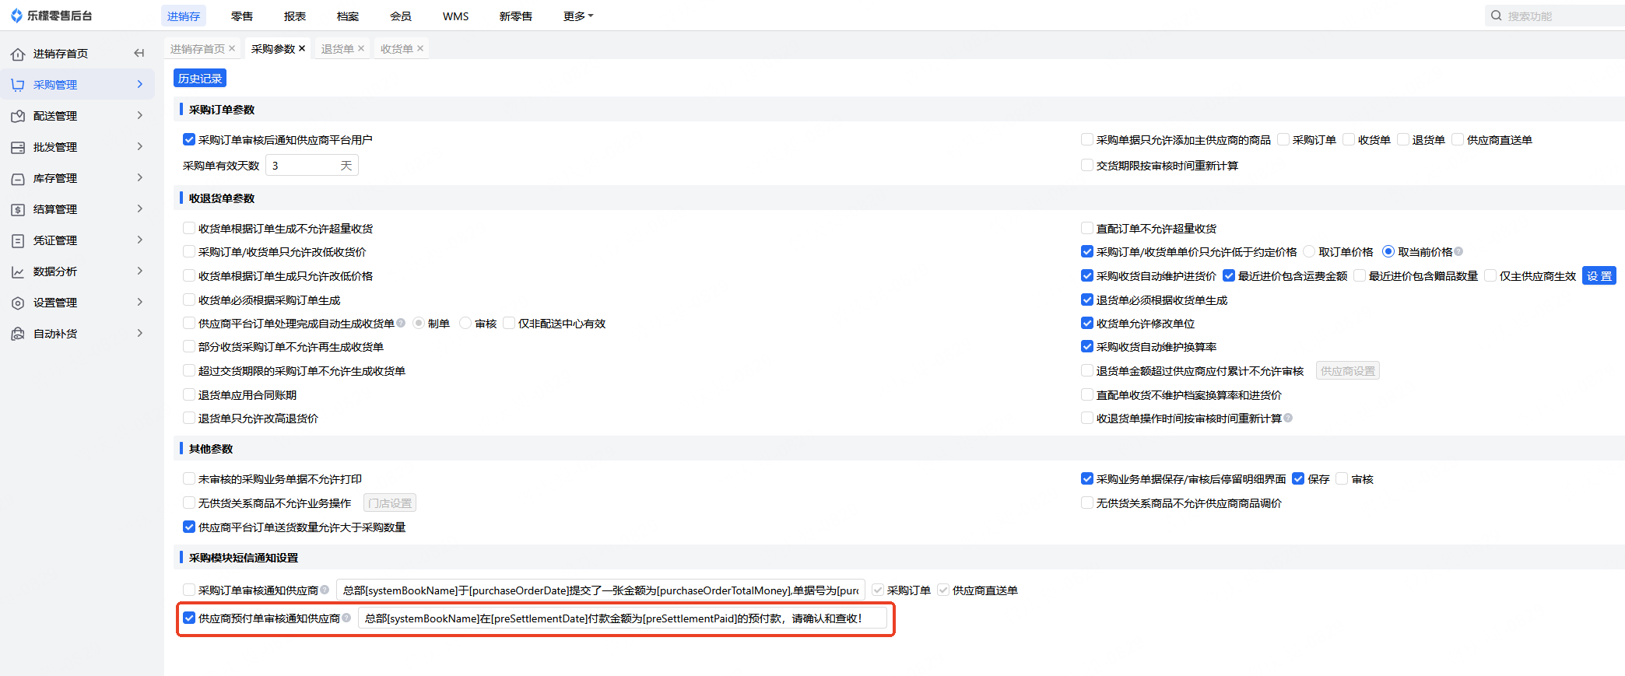Image resolution: width=1625 pixels, height=676 pixels.
Task: Close the 采购参数 tab
Action: click(x=302, y=48)
